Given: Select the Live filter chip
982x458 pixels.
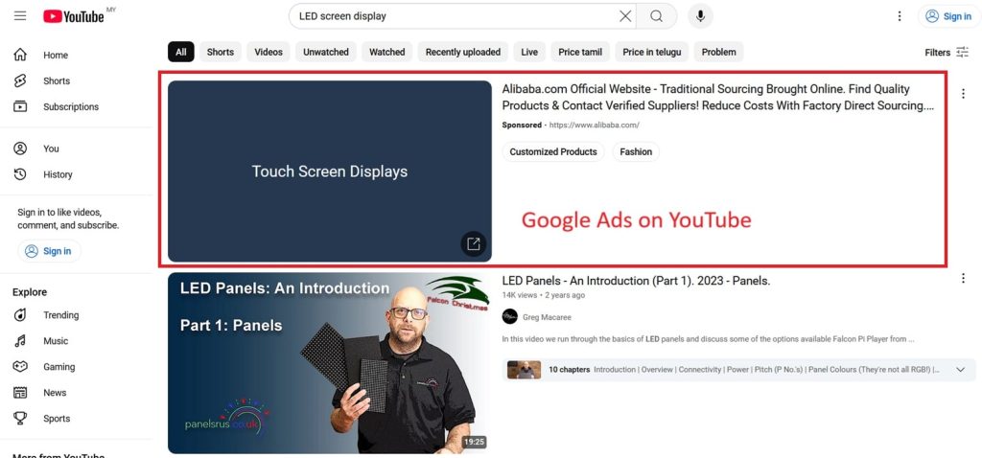Looking at the screenshot, I should pyautogui.click(x=529, y=52).
